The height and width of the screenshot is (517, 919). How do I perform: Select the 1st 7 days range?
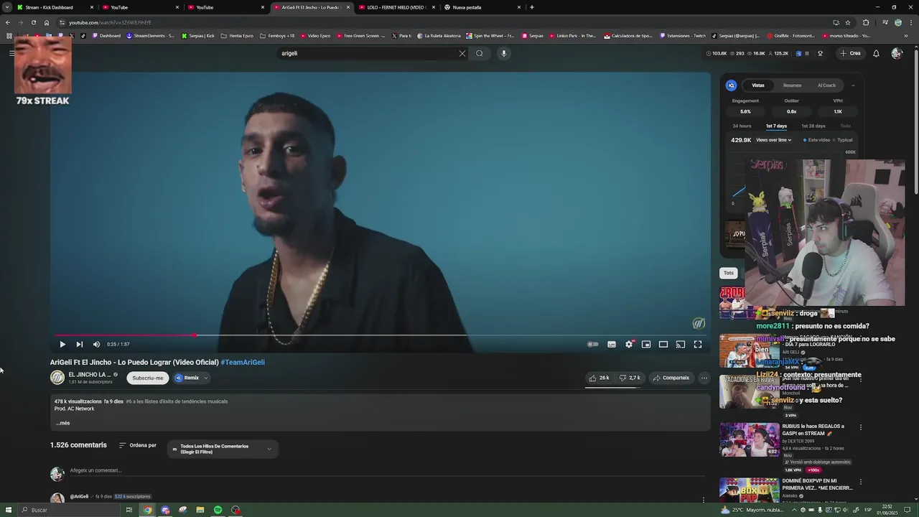coord(776,126)
